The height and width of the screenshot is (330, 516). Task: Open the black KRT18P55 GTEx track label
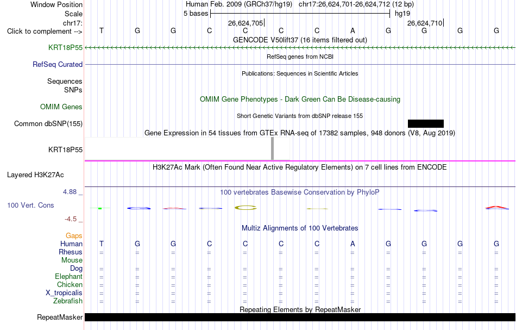point(66,150)
